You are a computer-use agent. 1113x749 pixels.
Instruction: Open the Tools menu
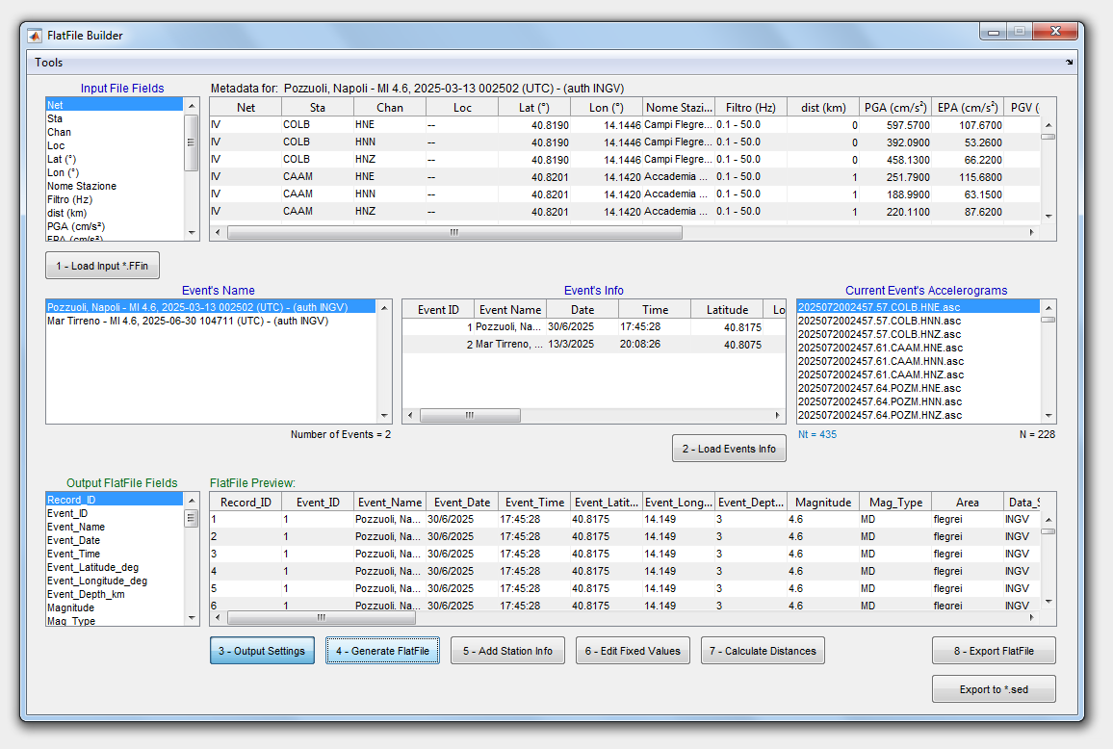[x=49, y=63]
